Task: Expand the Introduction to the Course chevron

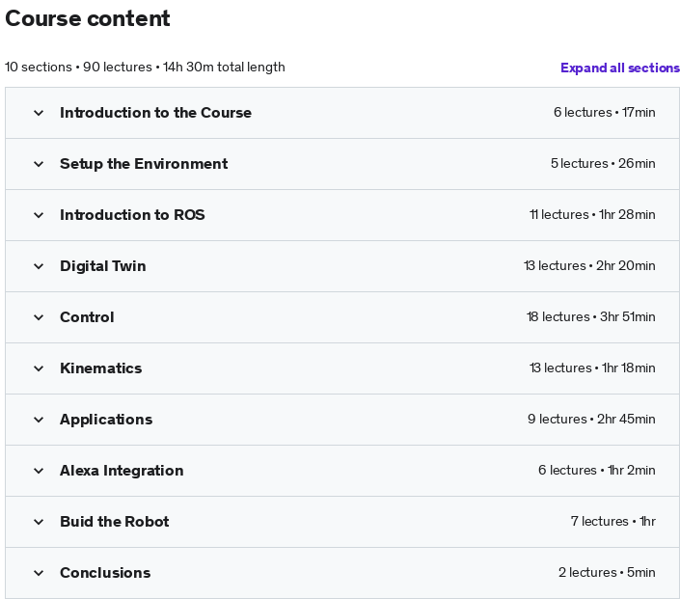Action: point(39,113)
